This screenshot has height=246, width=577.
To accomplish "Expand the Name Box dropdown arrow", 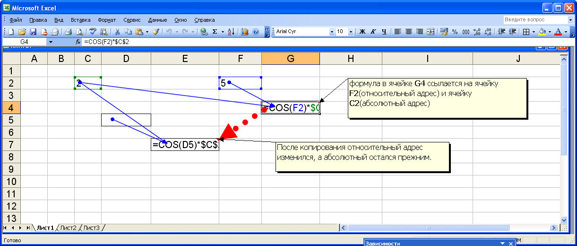I will [x=51, y=42].
